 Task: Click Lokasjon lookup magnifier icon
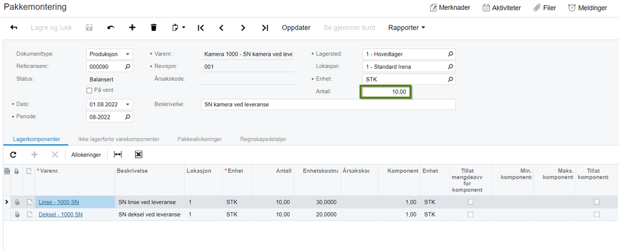pyautogui.click(x=450, y=67)
